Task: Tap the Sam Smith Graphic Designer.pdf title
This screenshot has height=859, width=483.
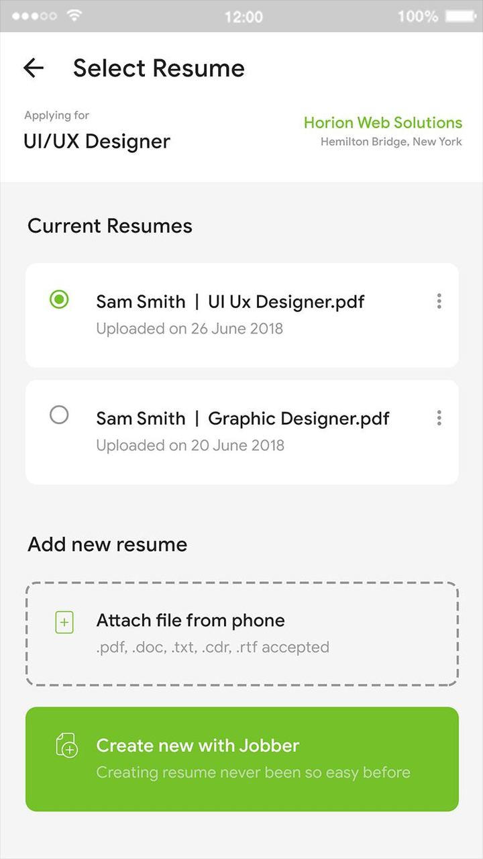Action: 242,418
